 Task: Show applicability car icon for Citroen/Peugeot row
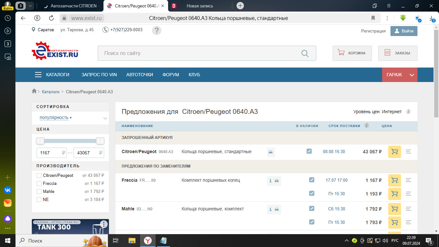[271, 152]
